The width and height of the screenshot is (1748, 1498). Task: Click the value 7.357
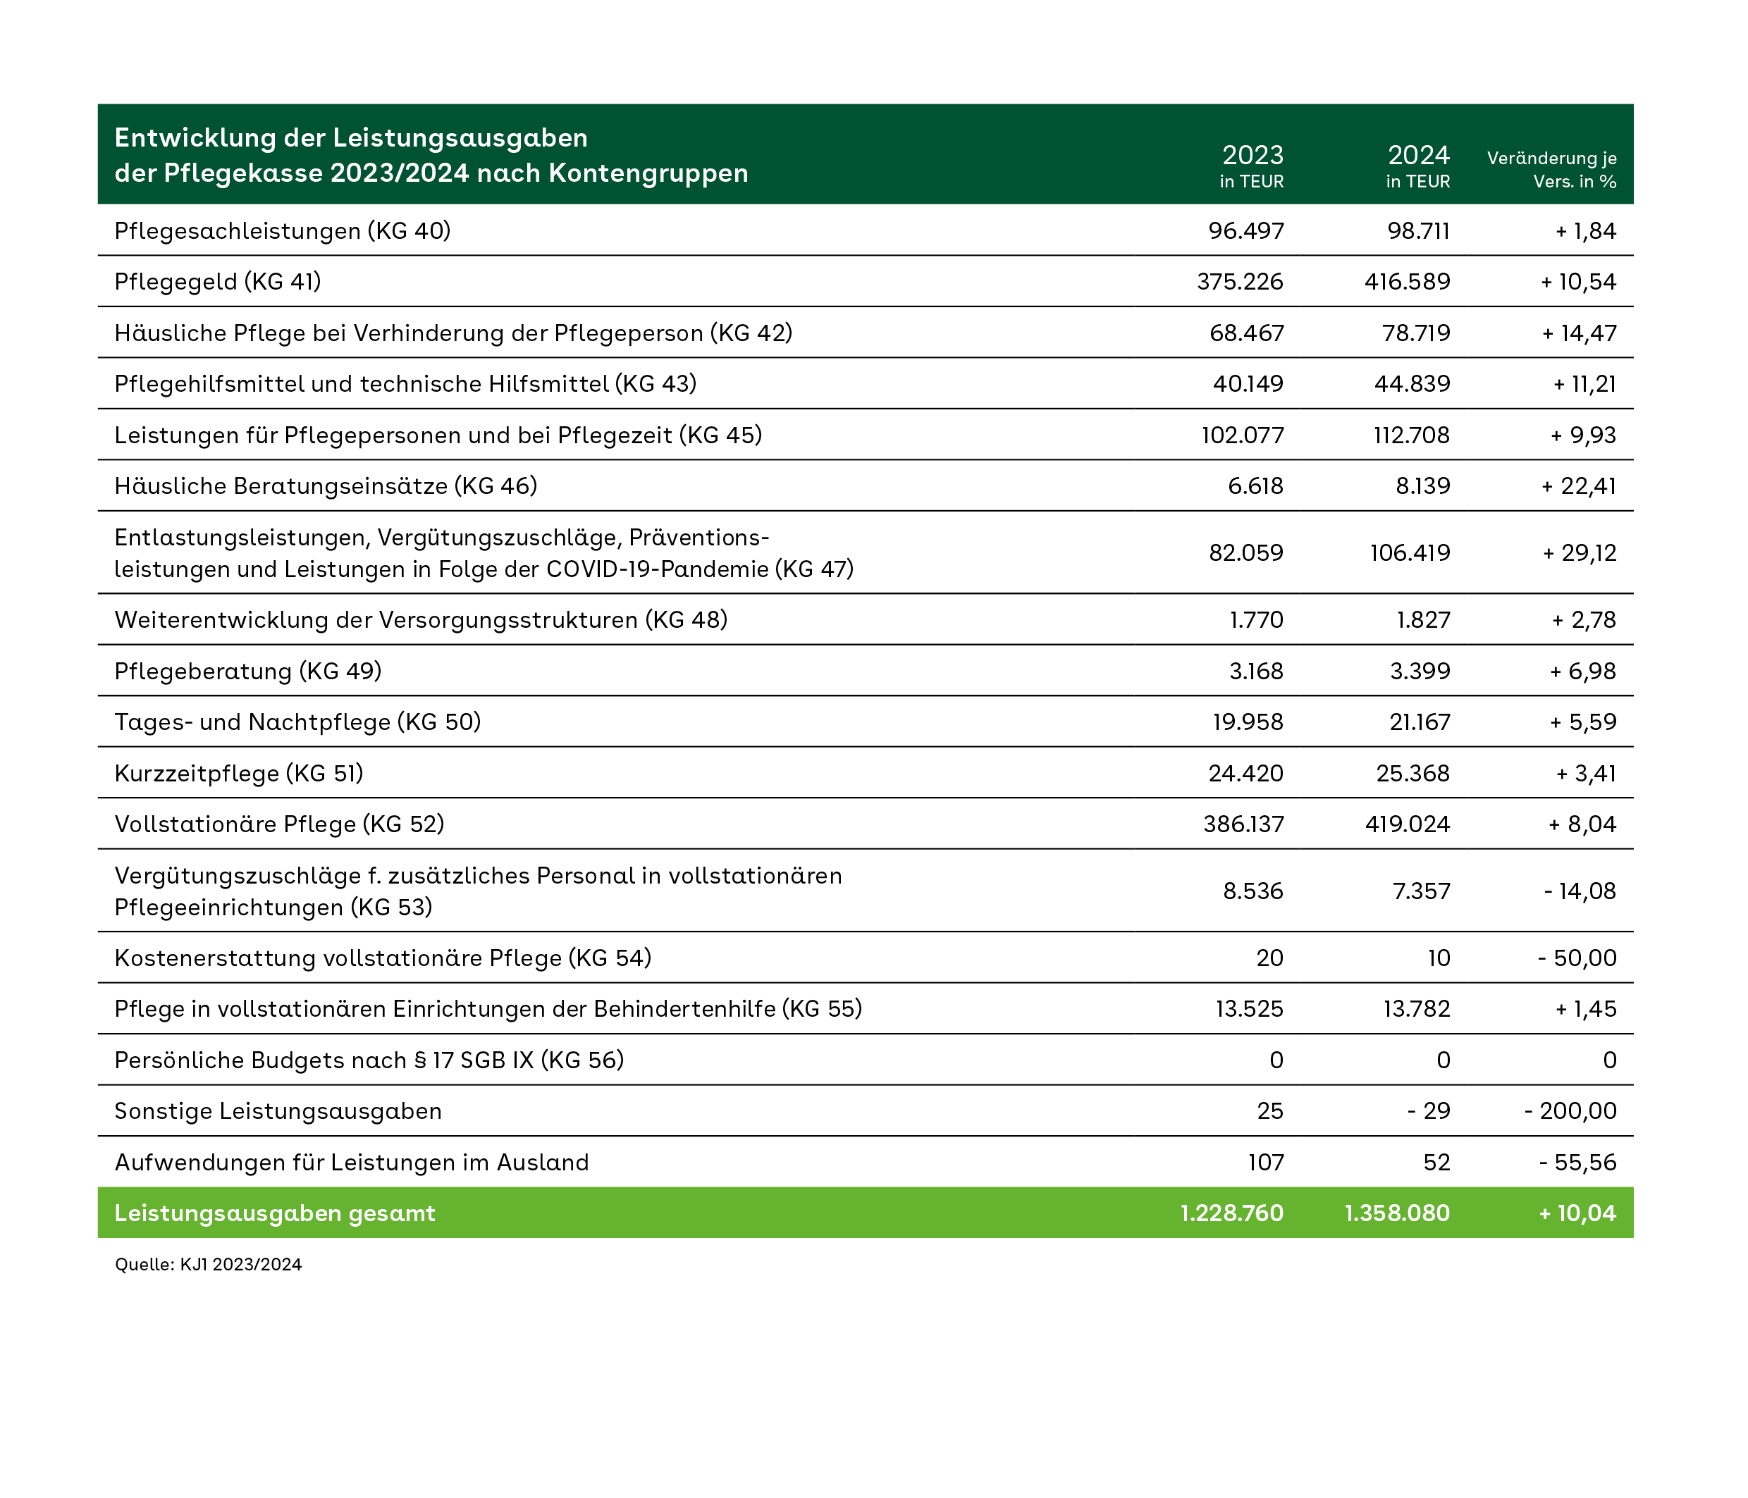pos(1422,891)
